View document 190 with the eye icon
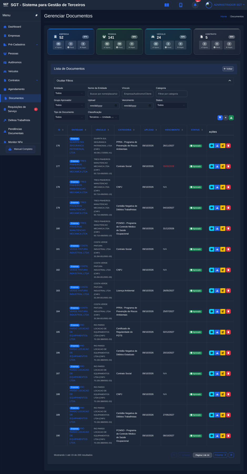This screenshot has width=247, height=474. click(x=211, y=436)
